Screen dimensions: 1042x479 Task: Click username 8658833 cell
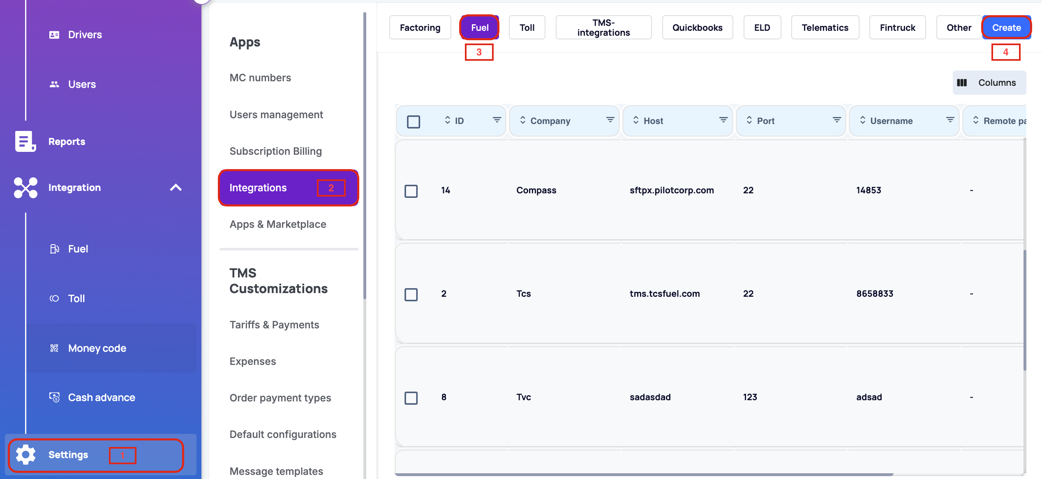(x=875, y=293)
